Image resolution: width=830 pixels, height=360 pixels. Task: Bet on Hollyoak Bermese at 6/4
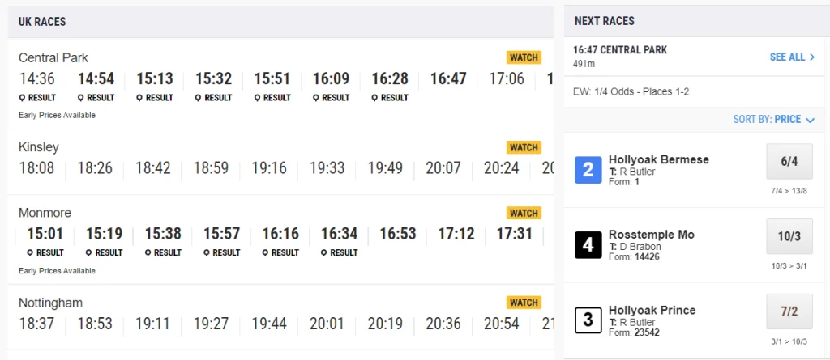[x=789, y=162]
